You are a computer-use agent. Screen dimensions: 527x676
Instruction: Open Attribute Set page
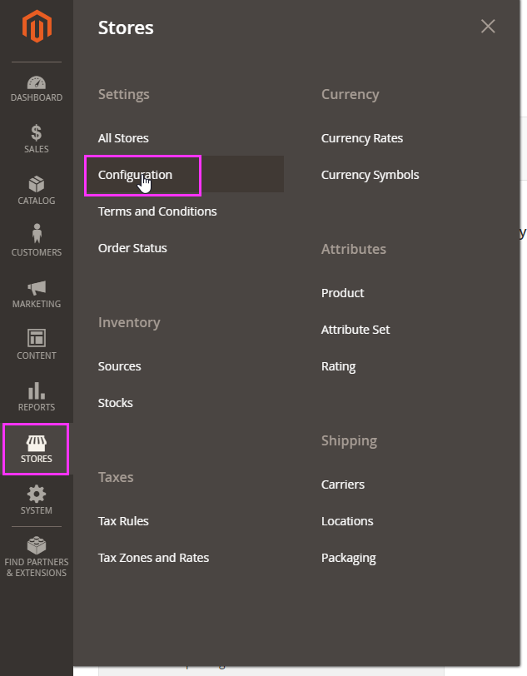[x=355, y=330]
